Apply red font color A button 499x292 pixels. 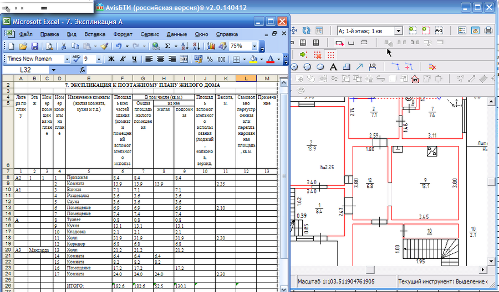[271, 59]
